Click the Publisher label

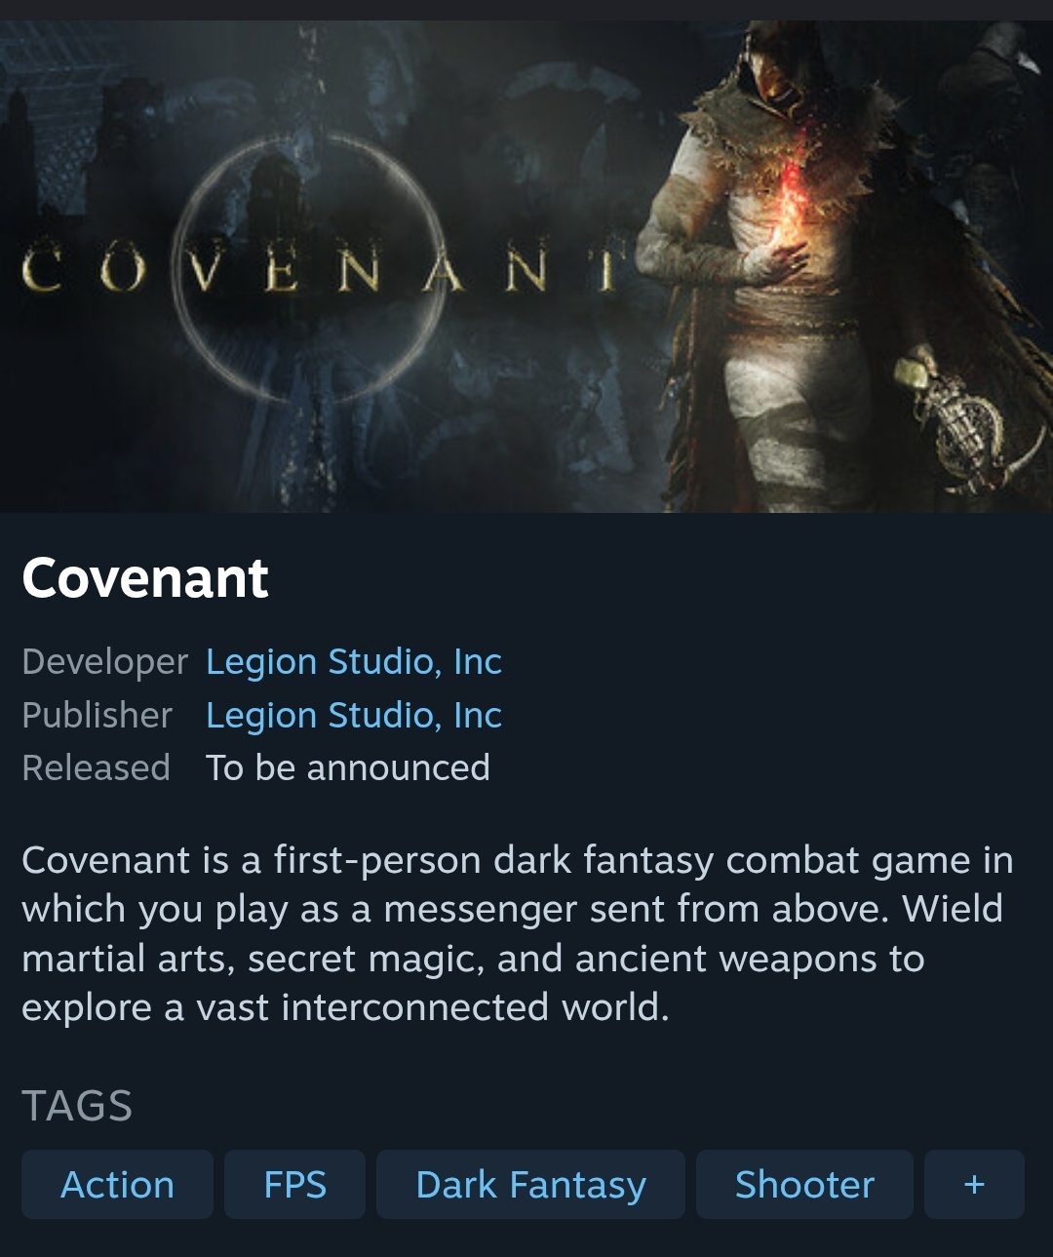click(97, 716)
